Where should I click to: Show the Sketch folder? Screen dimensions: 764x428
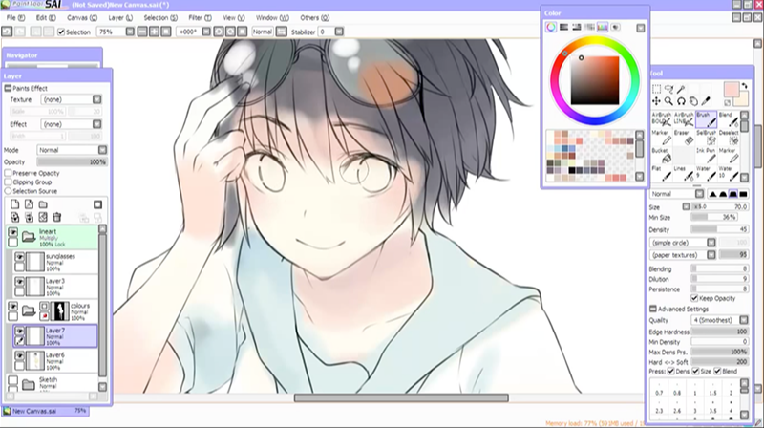(12, 379)
